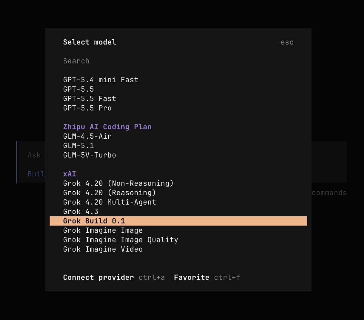The width and height of the screenshot is (364, 320).
Task: Click the xAI provider heading
Action: pyautogui.click(x=69, y=174)
